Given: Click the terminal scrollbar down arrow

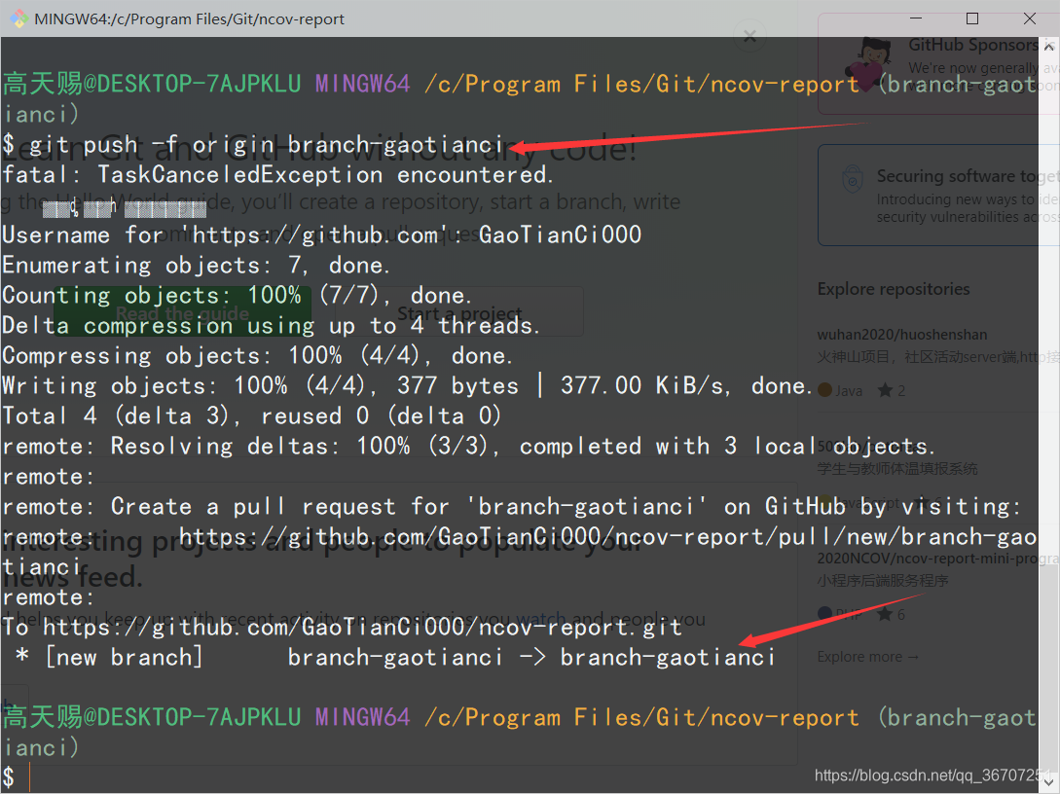Looking at the screenshot, I should point(1048,781).
